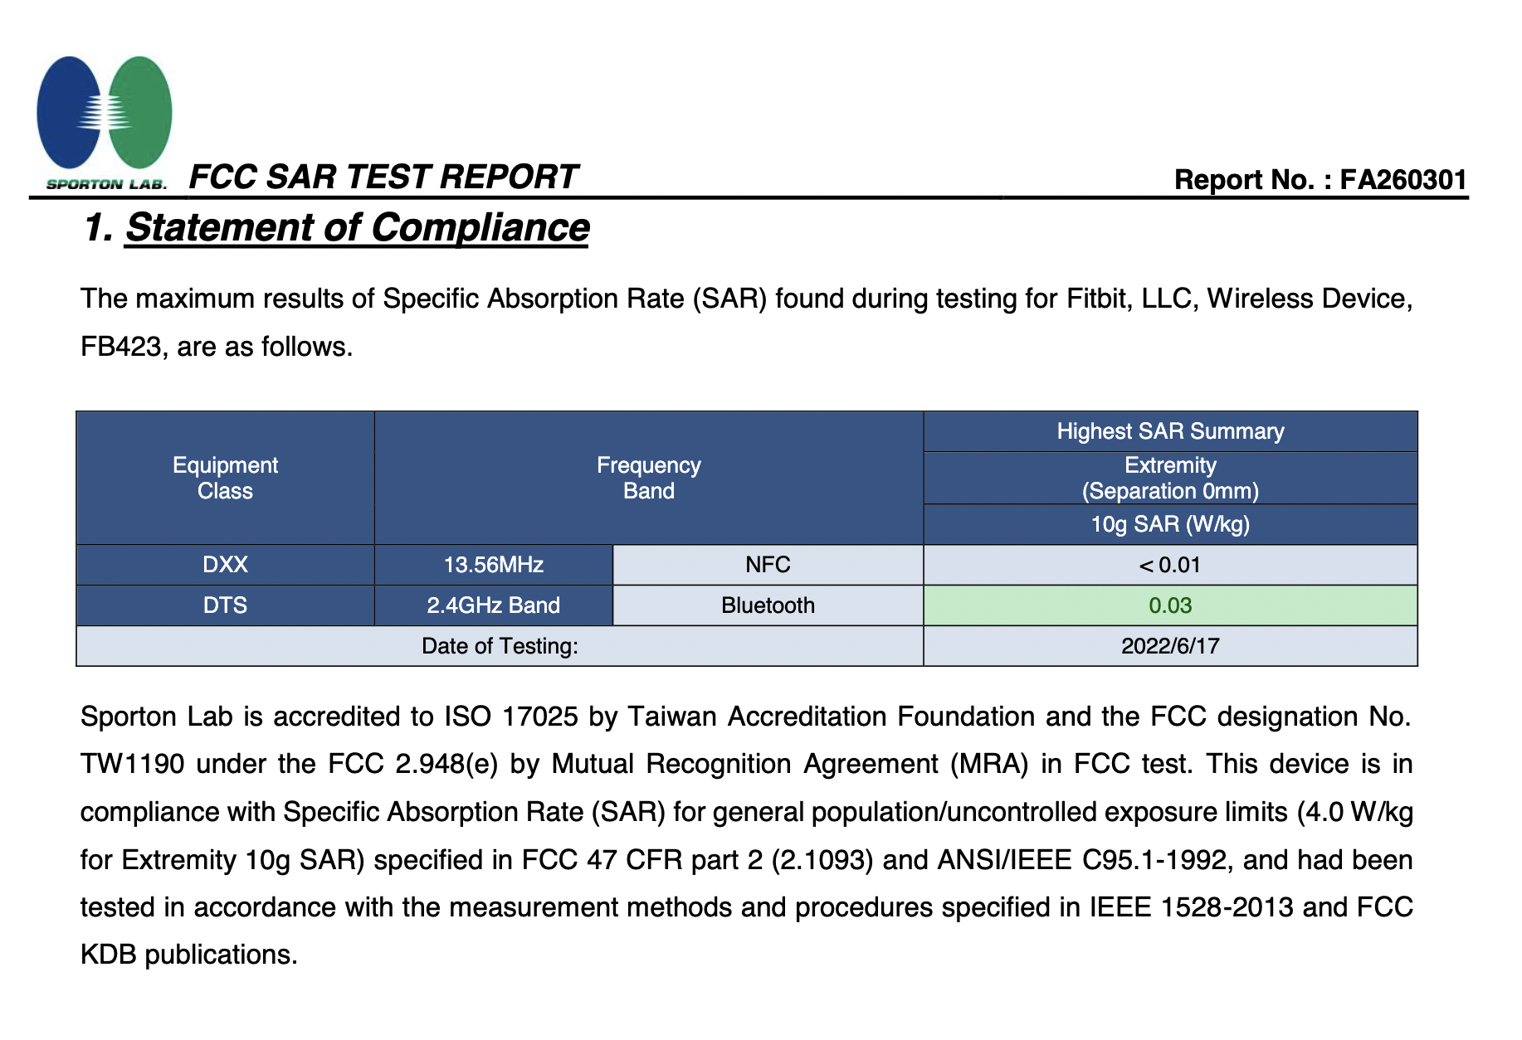The height and width of the screenshot is (1040, 1522).
Task: Click the 'Date of Testing:' cell
Action: (500, 646)
